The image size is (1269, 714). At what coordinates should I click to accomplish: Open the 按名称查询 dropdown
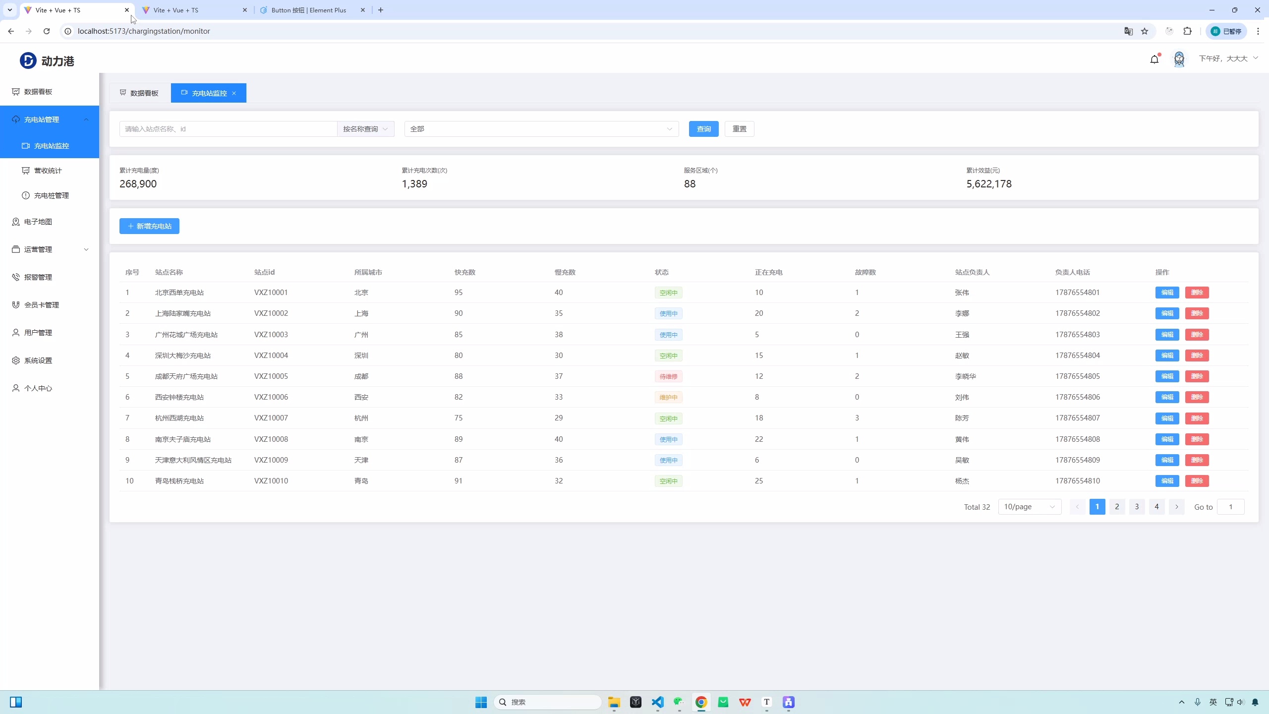365,129
